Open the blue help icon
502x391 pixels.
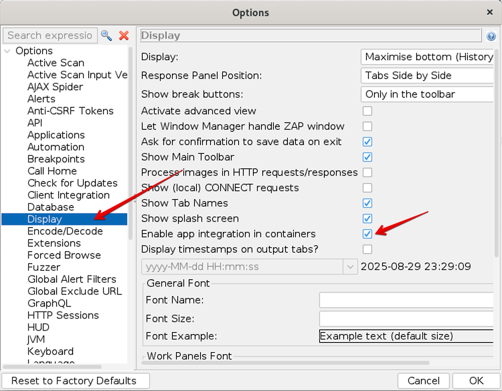tap(491, 36)
